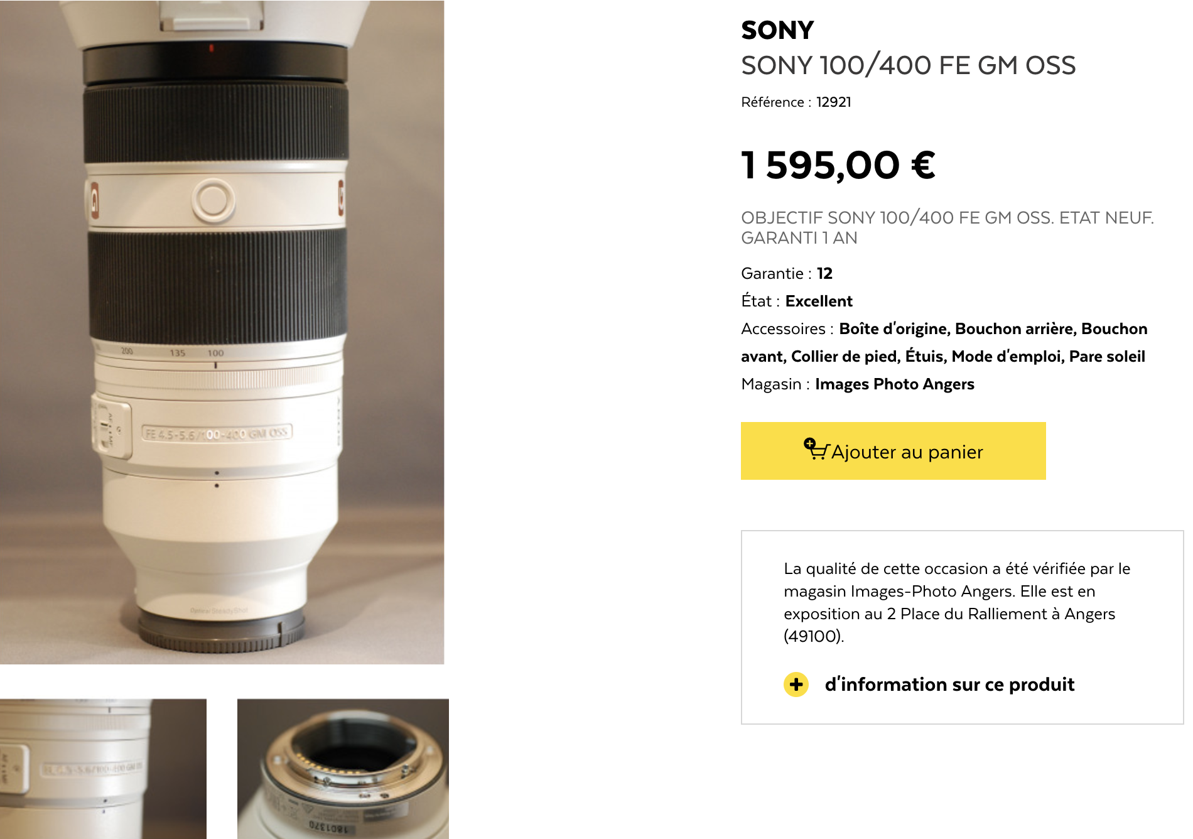Image resolution: width=1193 pixels, height=839 pixels.
Task: Open the Images Photo Angers store name
Action: click(894, 384)
